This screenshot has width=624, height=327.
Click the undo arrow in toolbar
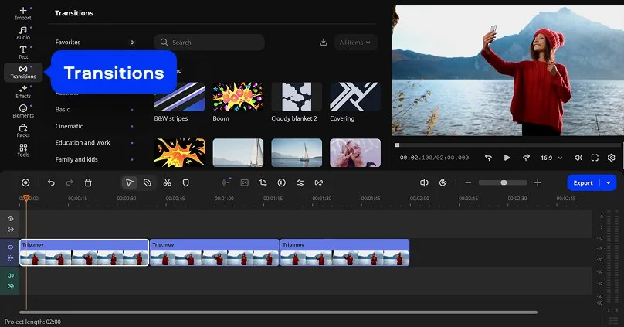coord(51,182)
